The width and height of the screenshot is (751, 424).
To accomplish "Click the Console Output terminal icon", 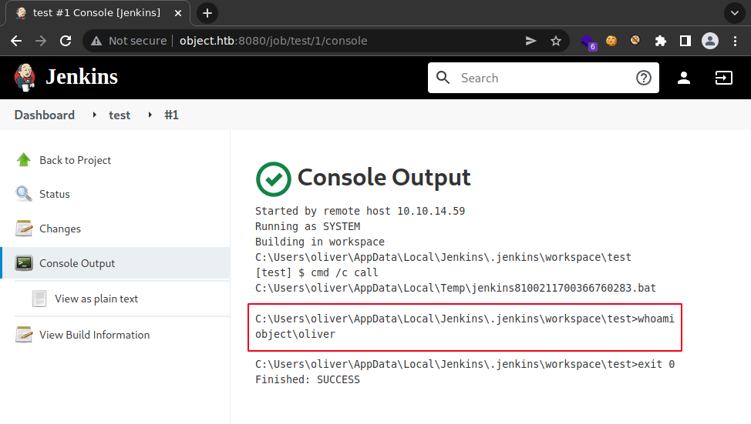I will (24, 263).
